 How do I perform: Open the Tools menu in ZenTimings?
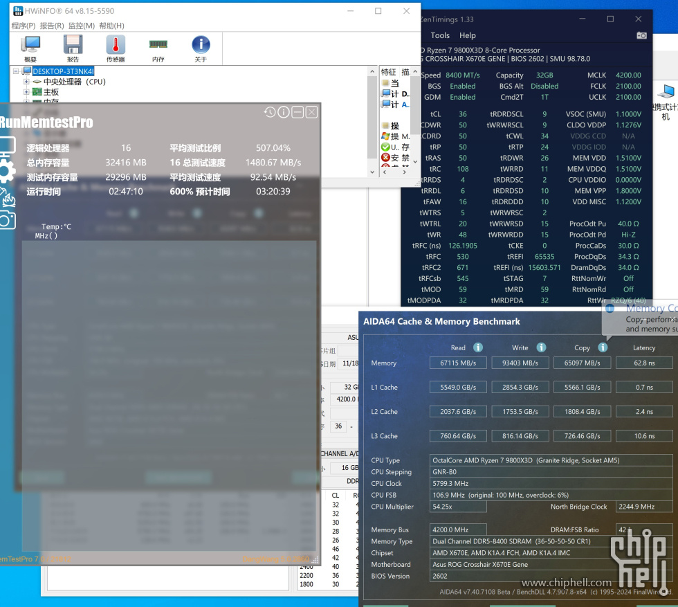[x=440, y=35]
